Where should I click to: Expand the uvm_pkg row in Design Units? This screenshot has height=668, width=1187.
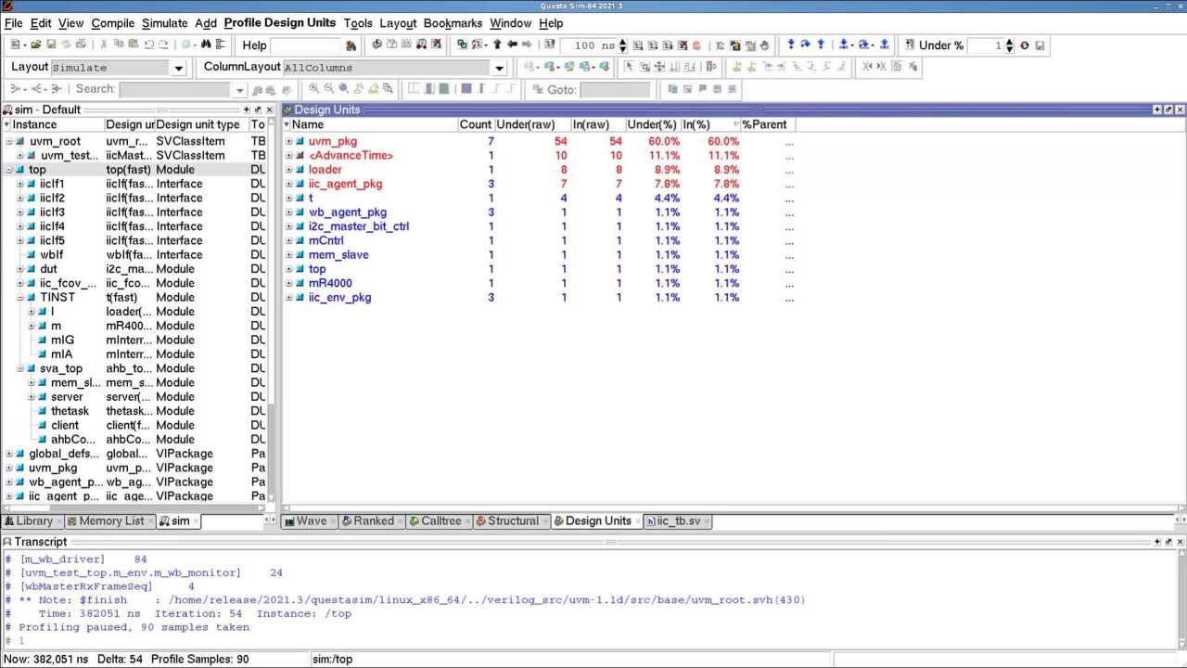pyautogui.click(x=288, y=141)
